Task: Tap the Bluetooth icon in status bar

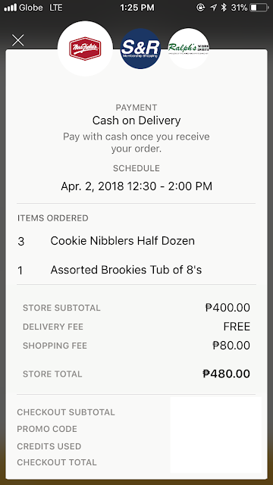Action: (x=224, y=8)
